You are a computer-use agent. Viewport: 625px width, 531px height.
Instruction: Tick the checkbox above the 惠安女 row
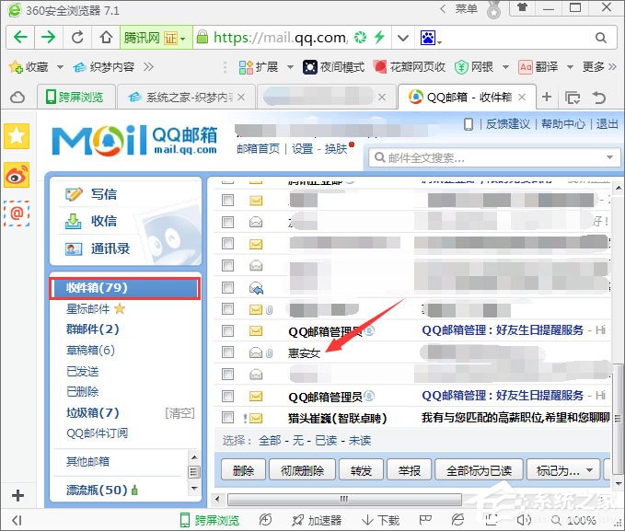coord(227,330)
